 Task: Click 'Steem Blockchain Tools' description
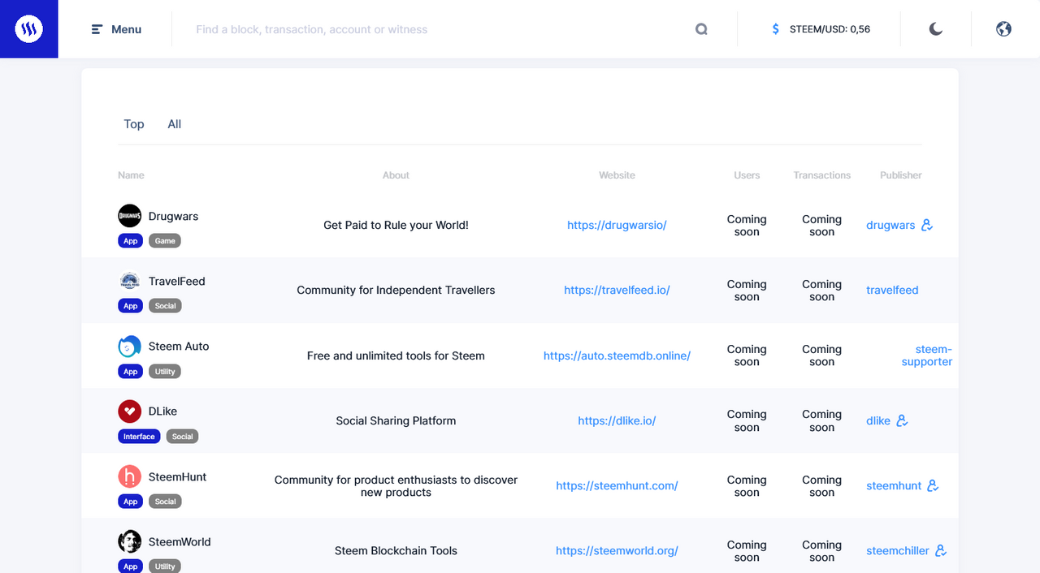click(x=396, y=550)
